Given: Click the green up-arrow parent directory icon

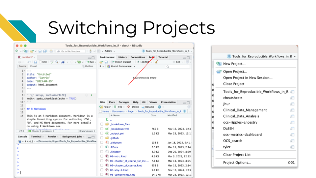Looking at the screenshot, I should coord(107,119).
